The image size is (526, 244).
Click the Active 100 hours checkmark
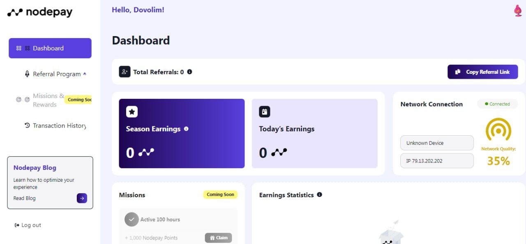tap(131, 219)
